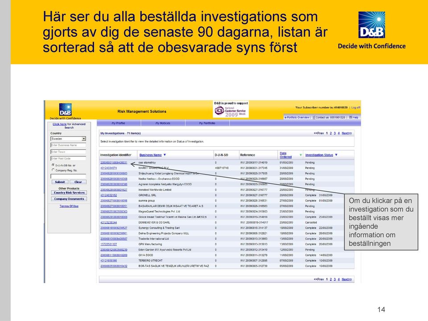Open investigation identifier 43124032152
428x321 pixels.
[x=108, y=195]
